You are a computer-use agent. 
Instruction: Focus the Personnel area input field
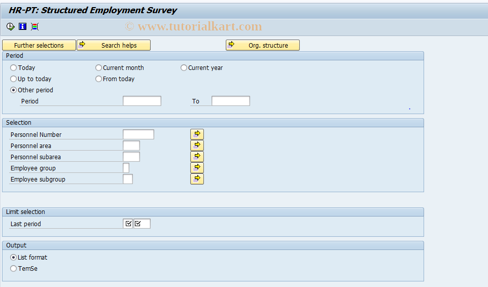tap(131, 146)
